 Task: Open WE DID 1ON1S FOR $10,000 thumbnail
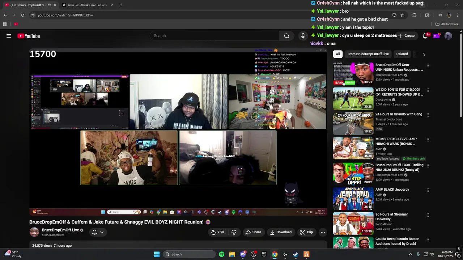pyautogui.click(x=353, y=98)
